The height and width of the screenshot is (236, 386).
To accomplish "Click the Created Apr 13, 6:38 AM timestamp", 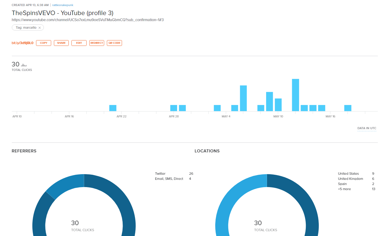I will (30, 5).
